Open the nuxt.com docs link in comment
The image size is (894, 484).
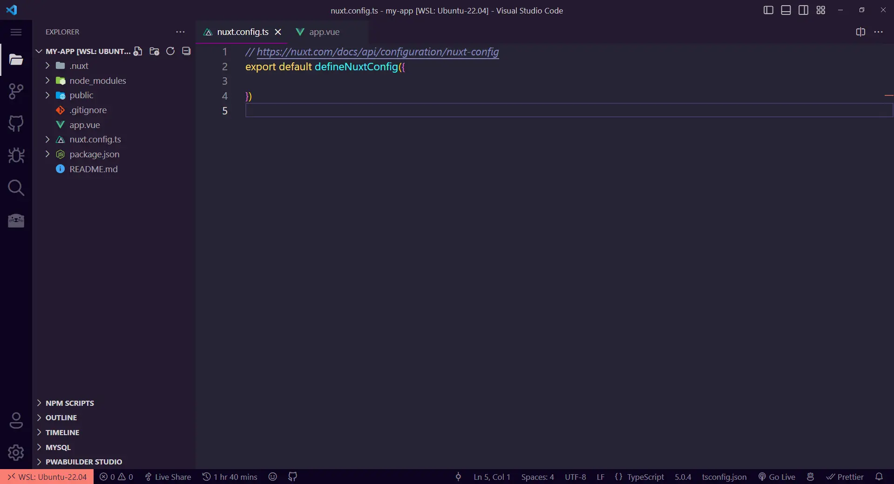pyautogui.click(x=377, y=52)
